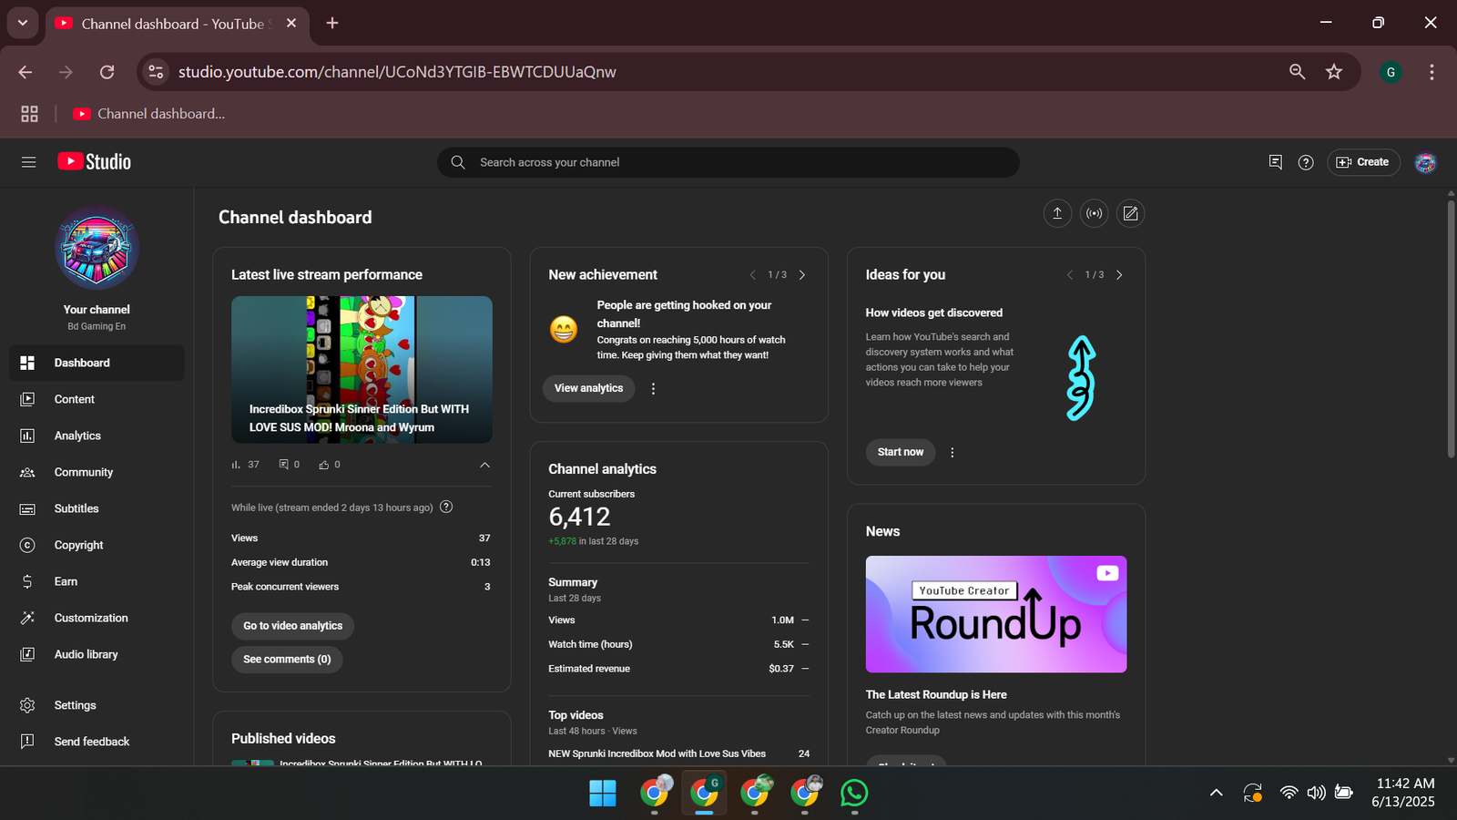Image resolution: width=1457 pixels, height=820 pixels.
Task: Open the Chrome three-dot menu
Action: (x=1432, y=72)
